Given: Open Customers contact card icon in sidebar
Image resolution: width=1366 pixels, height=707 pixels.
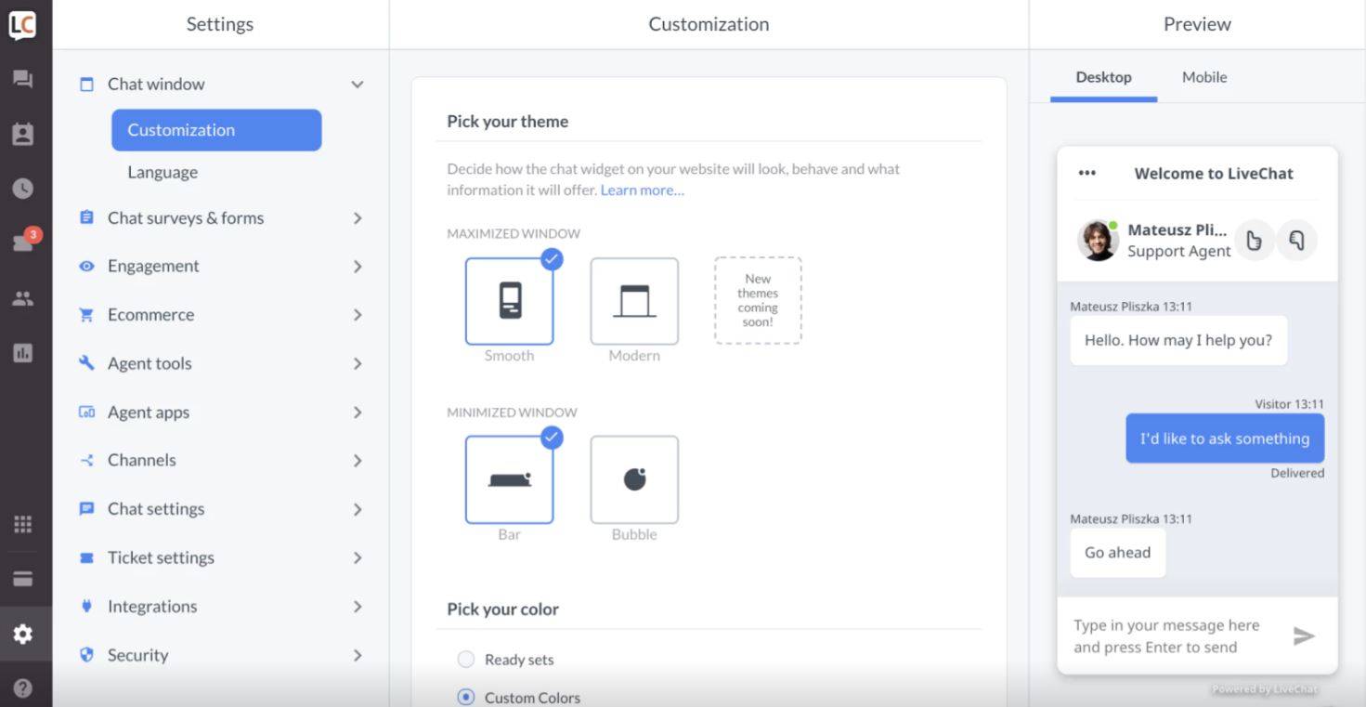Looking at the screenshot, I should 22,135.
